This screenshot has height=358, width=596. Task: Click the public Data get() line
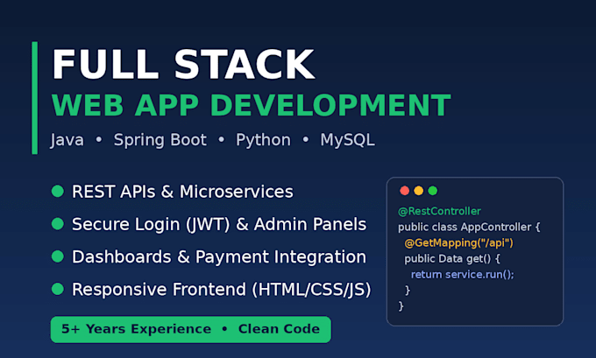pos(452,259)
